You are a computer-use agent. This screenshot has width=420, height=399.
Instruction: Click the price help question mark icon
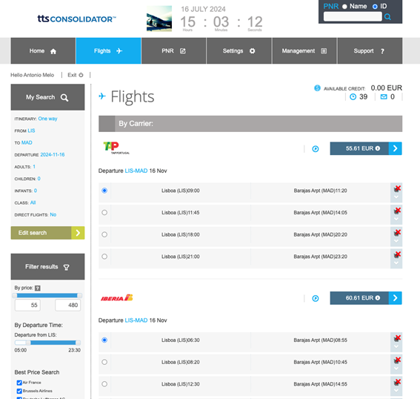click(x=38, y=288)
